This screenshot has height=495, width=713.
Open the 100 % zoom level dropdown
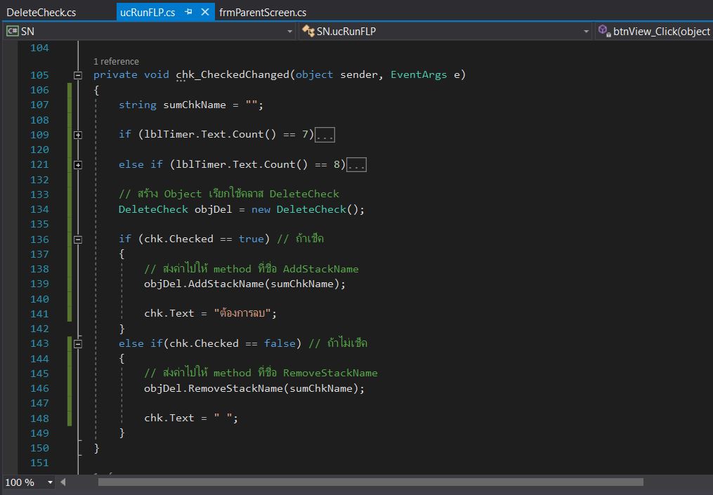point(50,482)
